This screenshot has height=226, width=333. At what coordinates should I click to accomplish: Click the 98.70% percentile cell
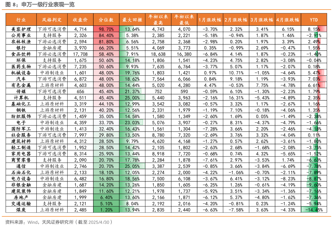point(106,29)
